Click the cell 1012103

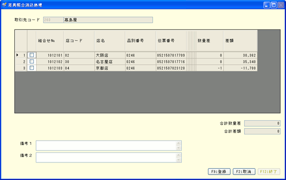(50, 68)
